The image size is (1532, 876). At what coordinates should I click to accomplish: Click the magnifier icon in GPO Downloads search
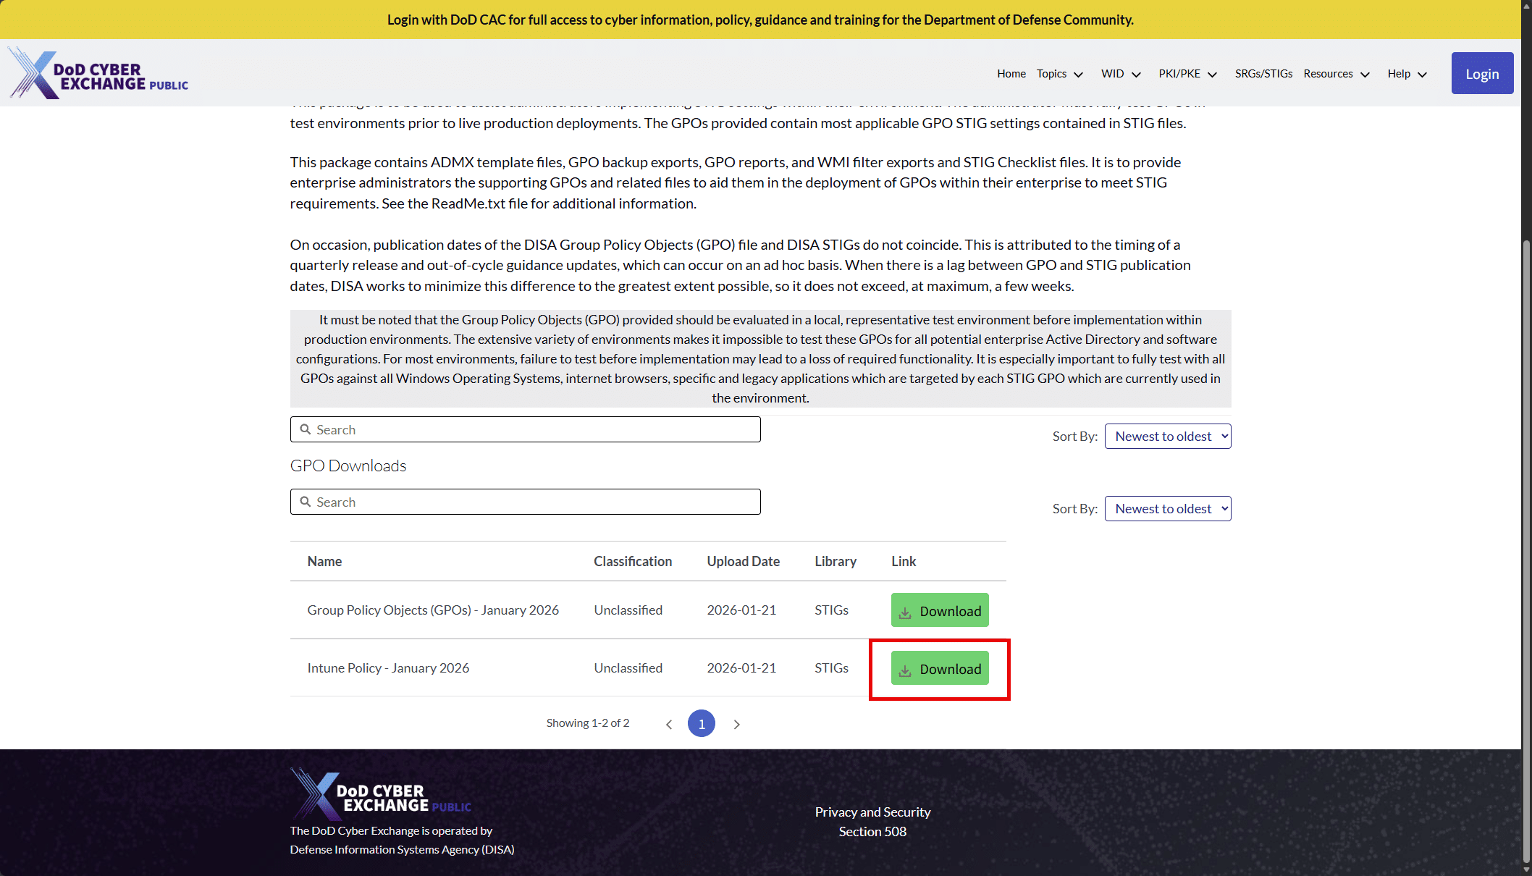[306, 502]
